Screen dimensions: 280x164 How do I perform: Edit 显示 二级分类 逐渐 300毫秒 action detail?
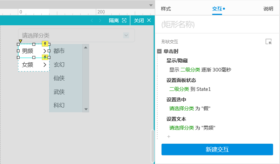pos(200,70)
